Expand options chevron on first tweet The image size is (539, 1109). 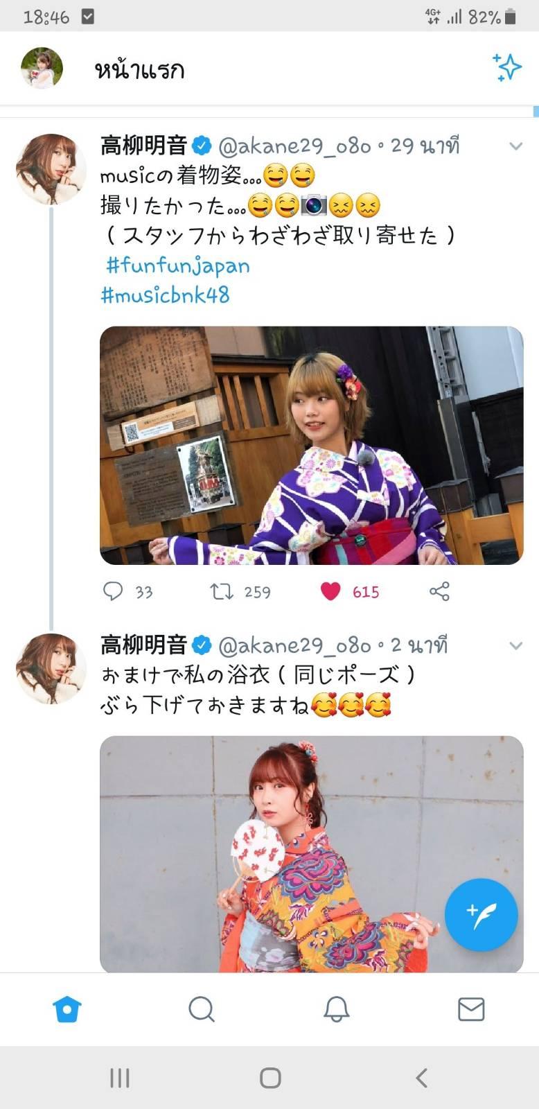(x=515, y=146)
